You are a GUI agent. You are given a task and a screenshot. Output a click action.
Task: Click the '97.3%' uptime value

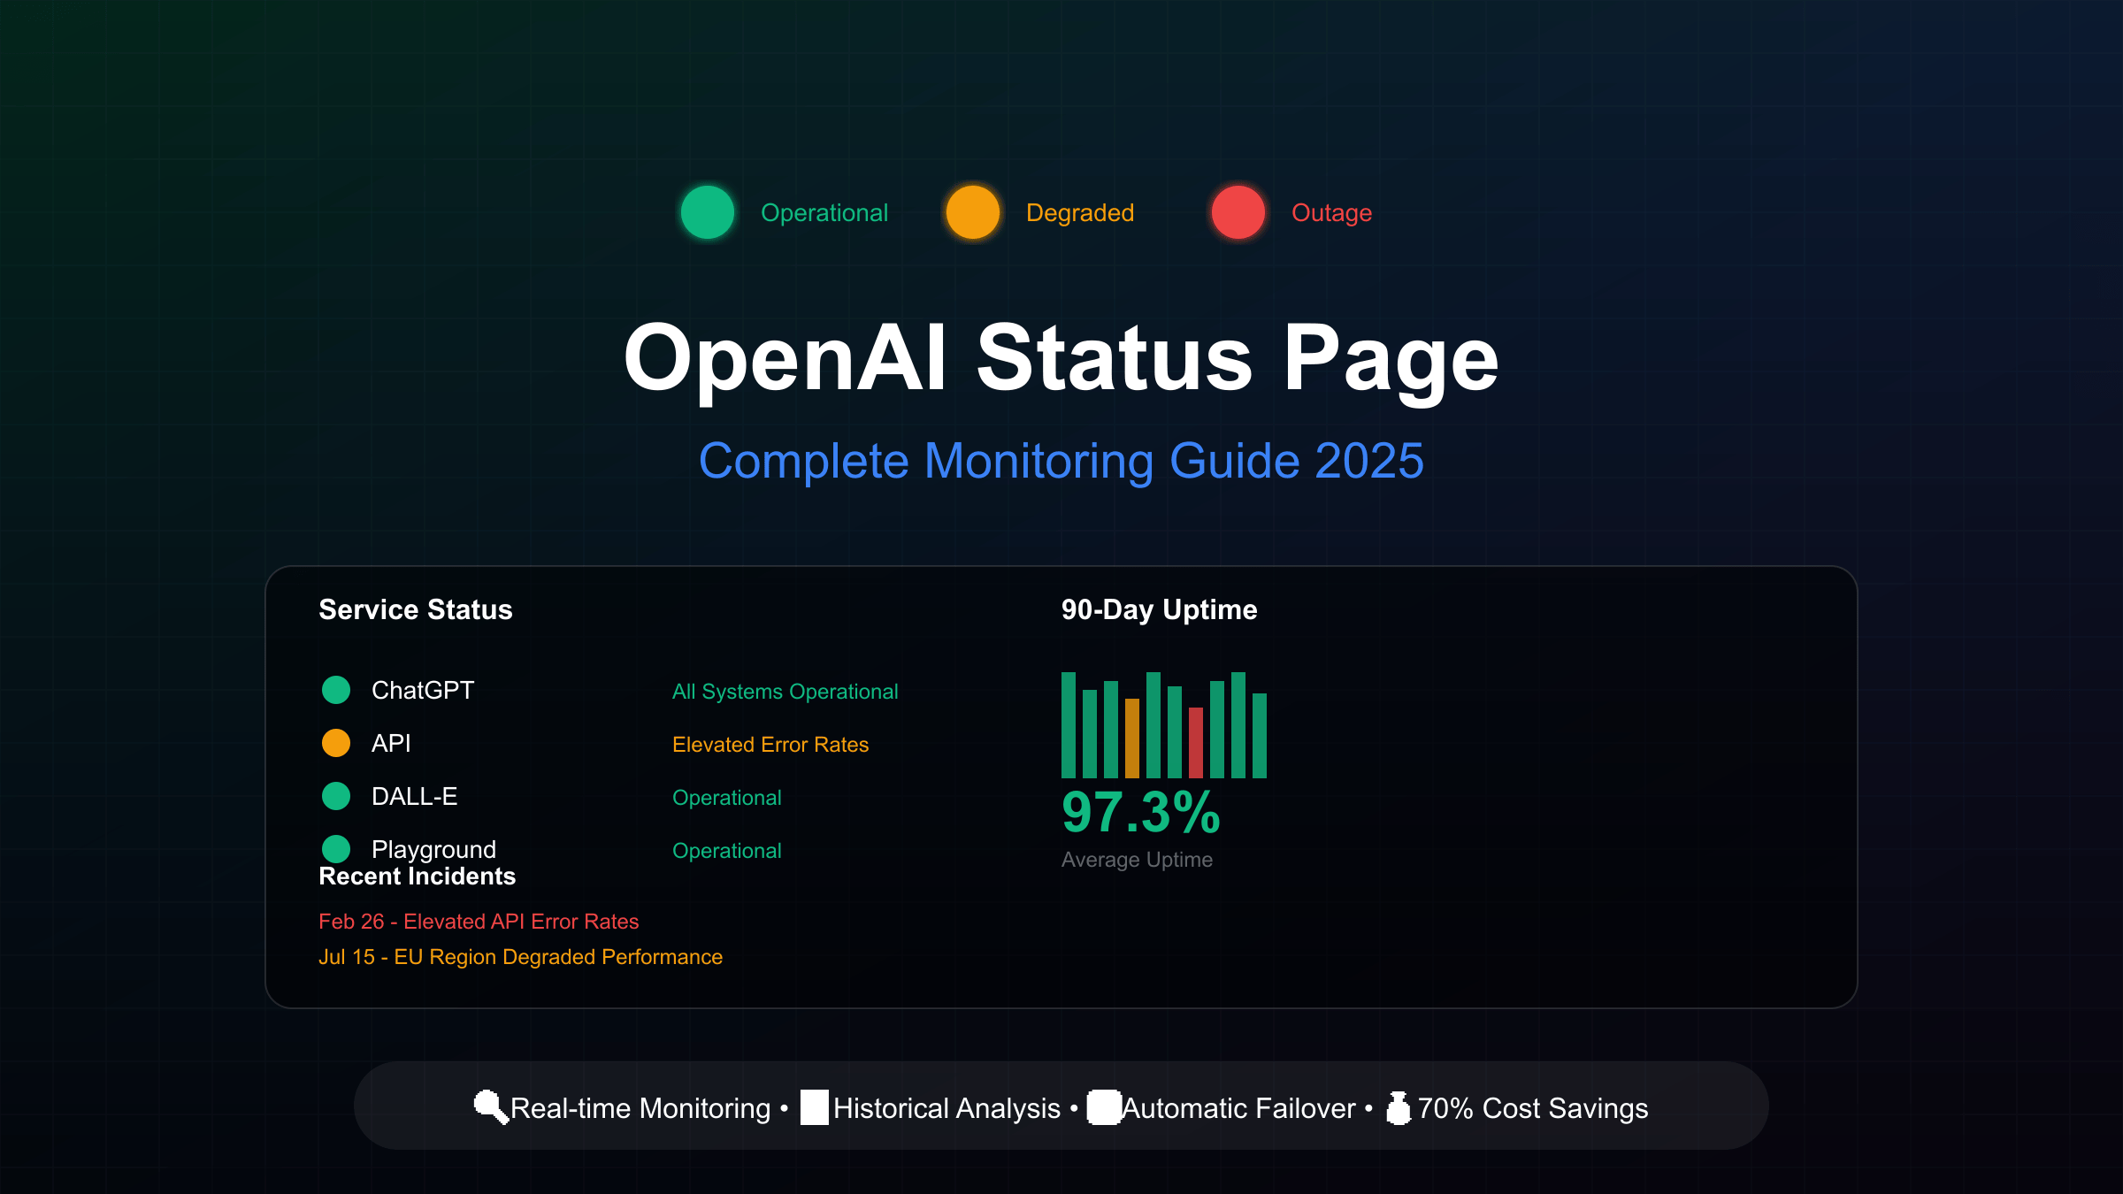click(x=1141, y=813)
